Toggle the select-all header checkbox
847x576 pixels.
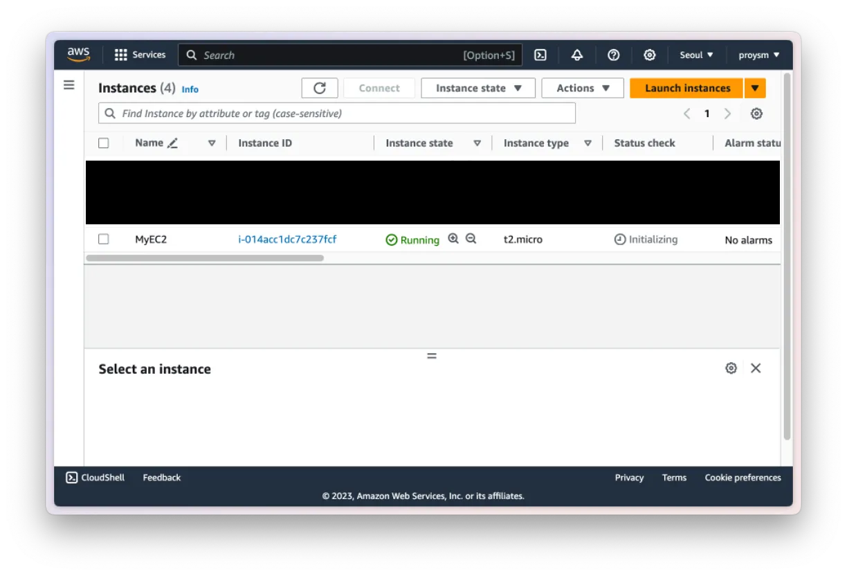104,143
